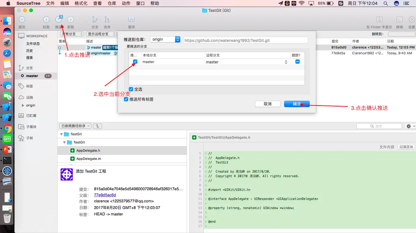Click the file search (搜索) field
The height and width of the screenshot is (233, 416).
pyautogui.click(x=379, y=126)
